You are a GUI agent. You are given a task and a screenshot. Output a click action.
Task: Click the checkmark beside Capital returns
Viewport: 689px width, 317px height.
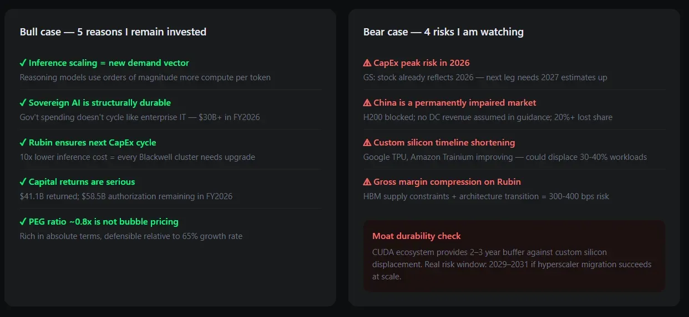(23, 182)
